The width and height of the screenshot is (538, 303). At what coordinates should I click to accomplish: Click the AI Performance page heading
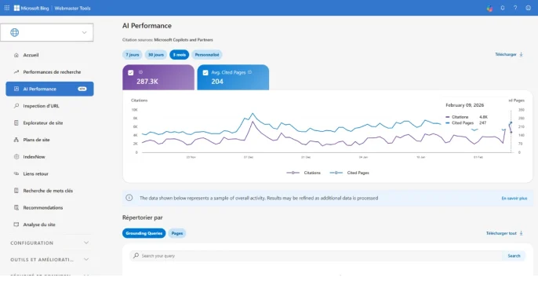(147, 26)
